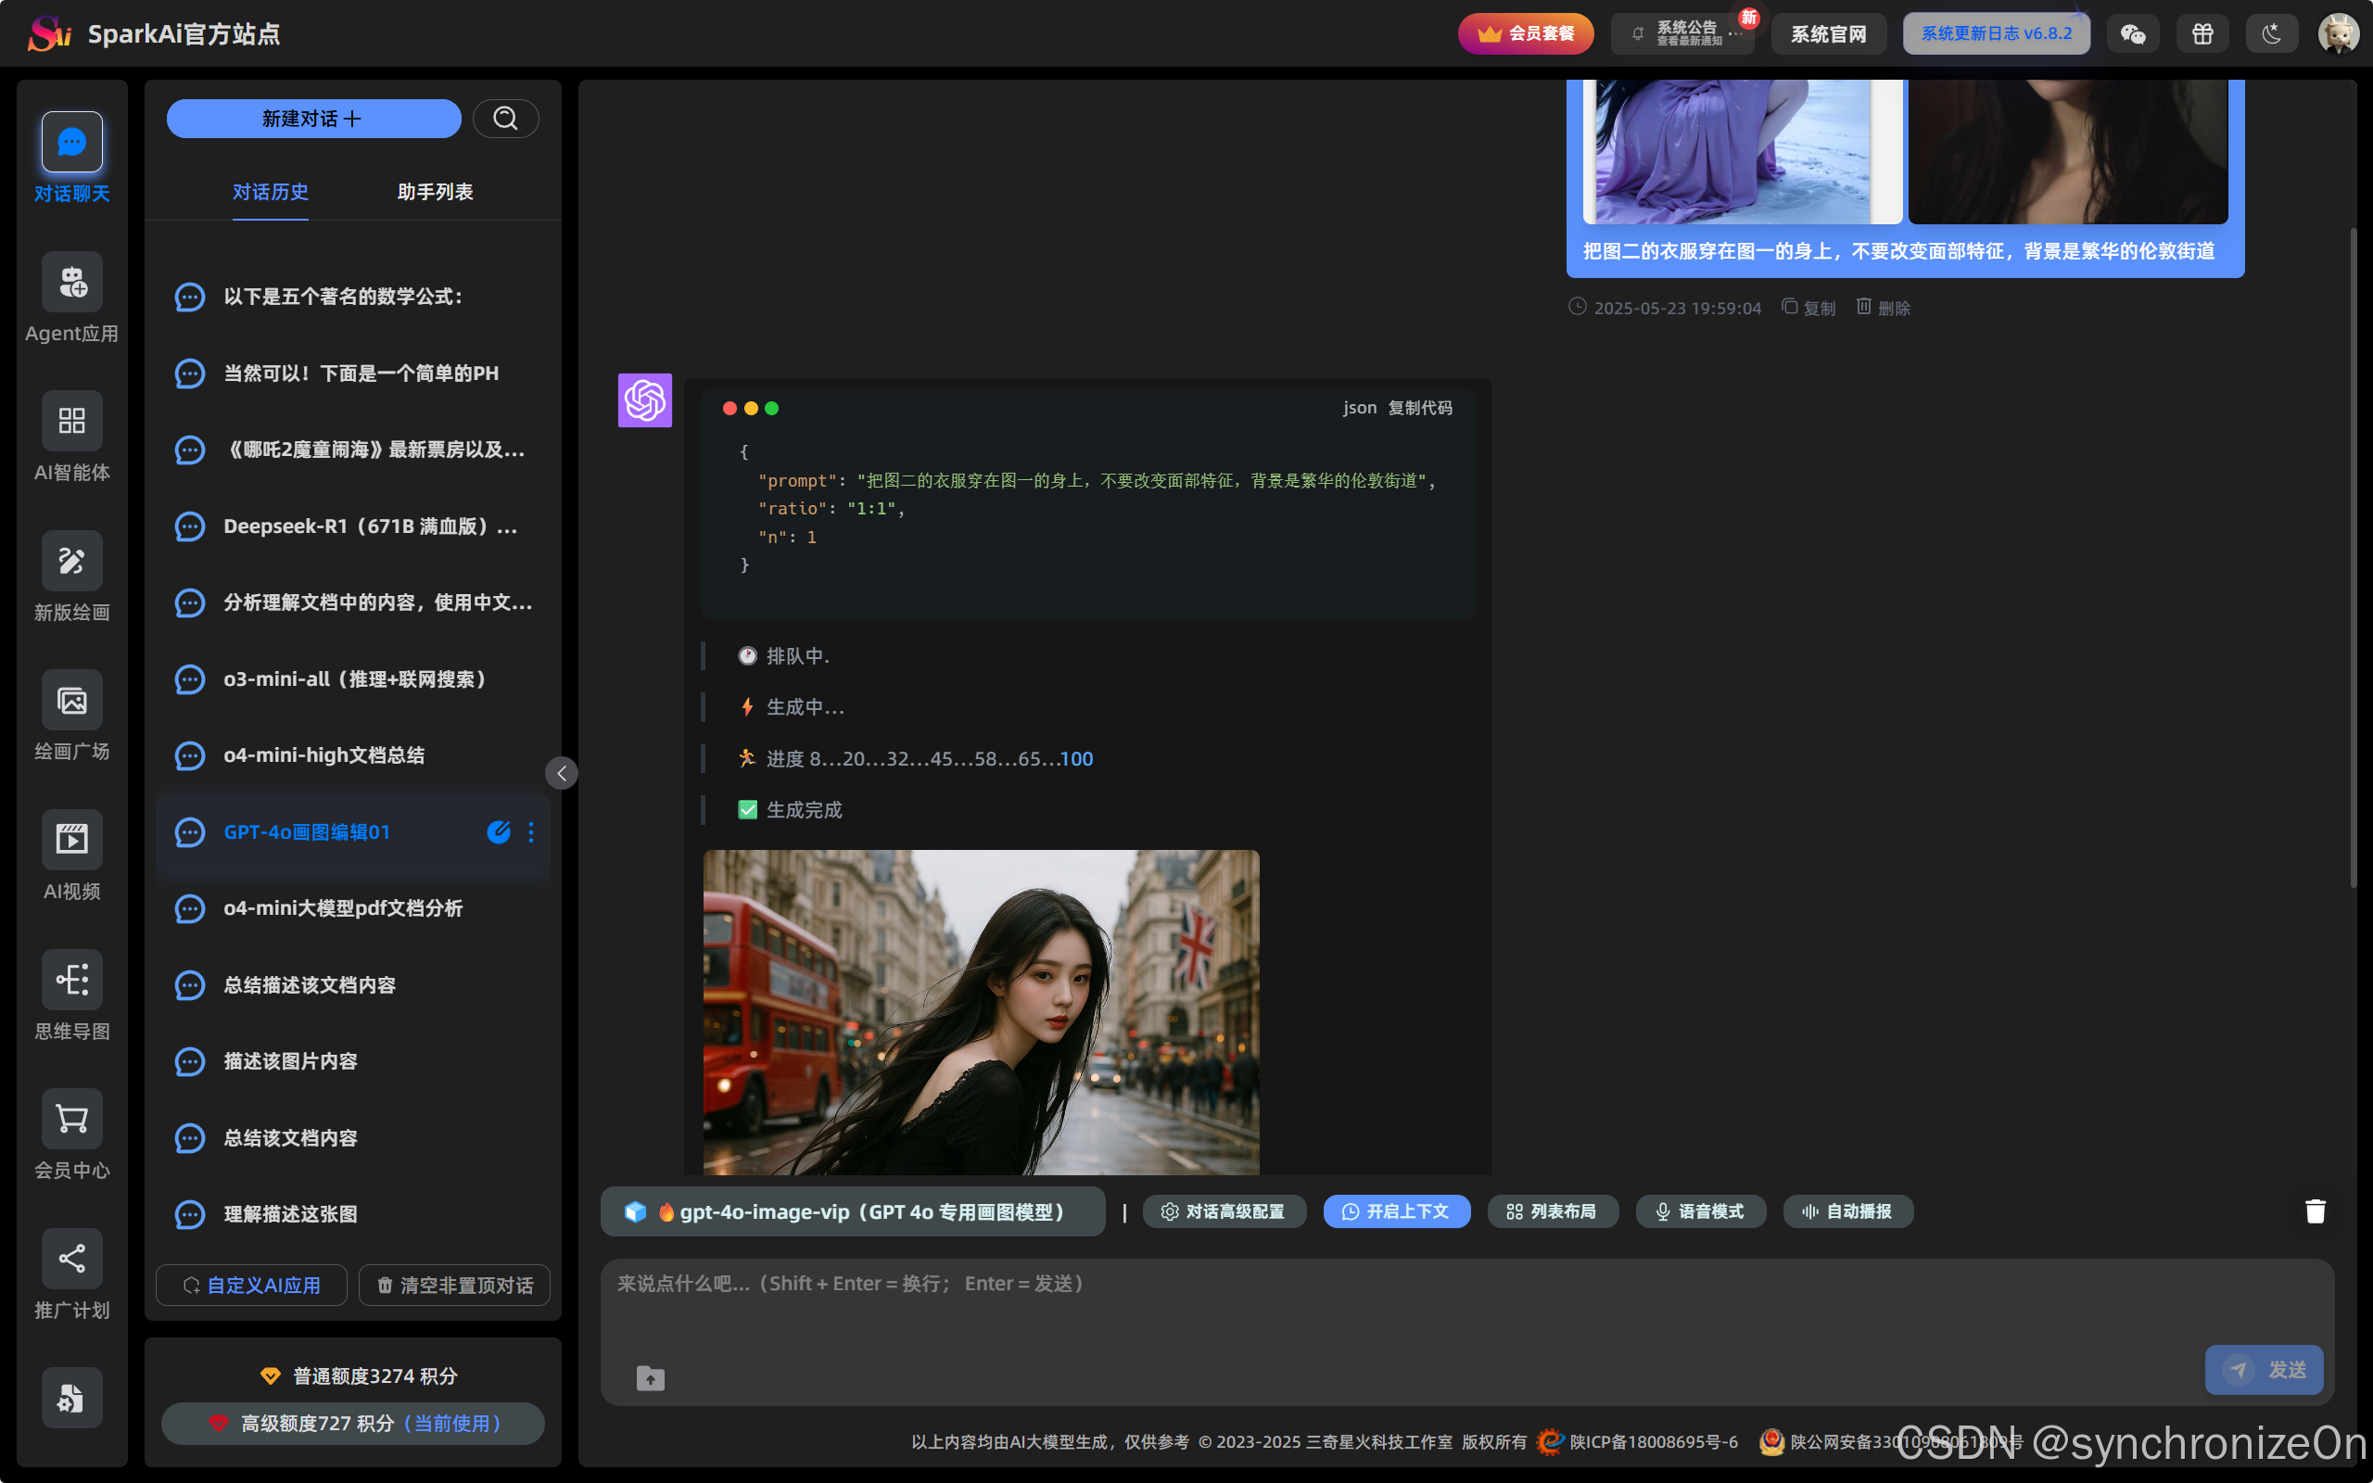Viewport: 2373px width, 1483px height.
Task: Toggle the 开启上下文 context switch
Action: [x=1396, y=1211]
